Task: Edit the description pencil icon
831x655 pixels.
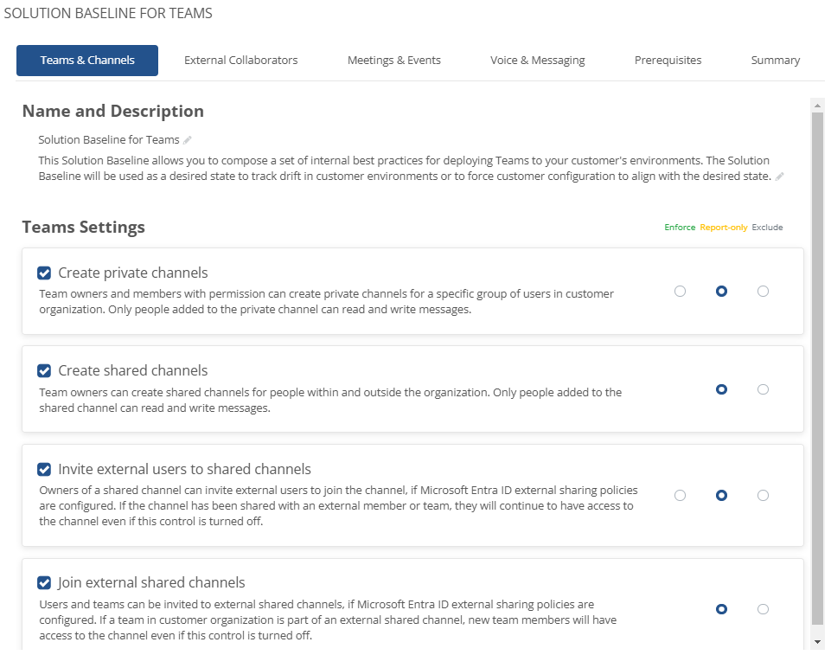Action: pyautogui.click(x=780, y=177)
